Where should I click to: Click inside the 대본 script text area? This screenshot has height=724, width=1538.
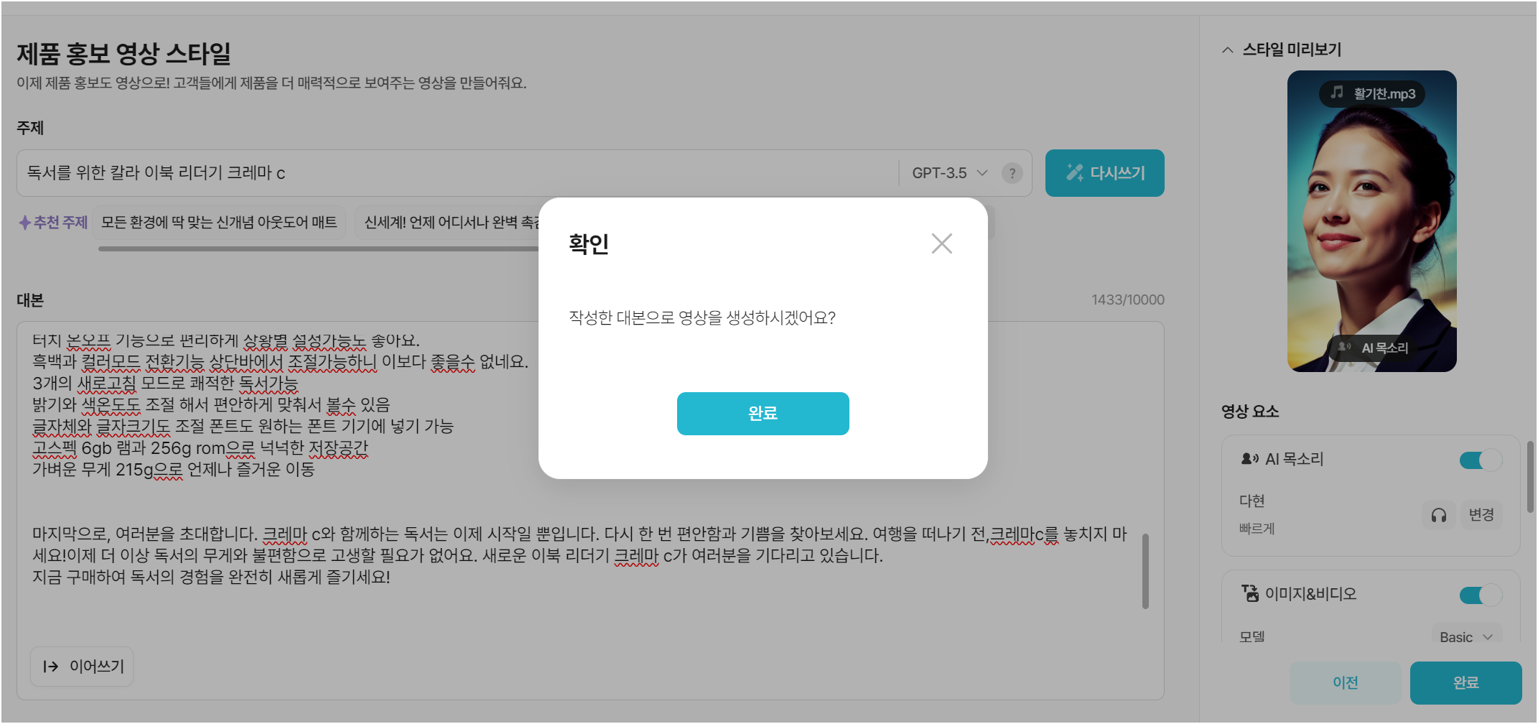pyautogui.click(x=590, y=510)
